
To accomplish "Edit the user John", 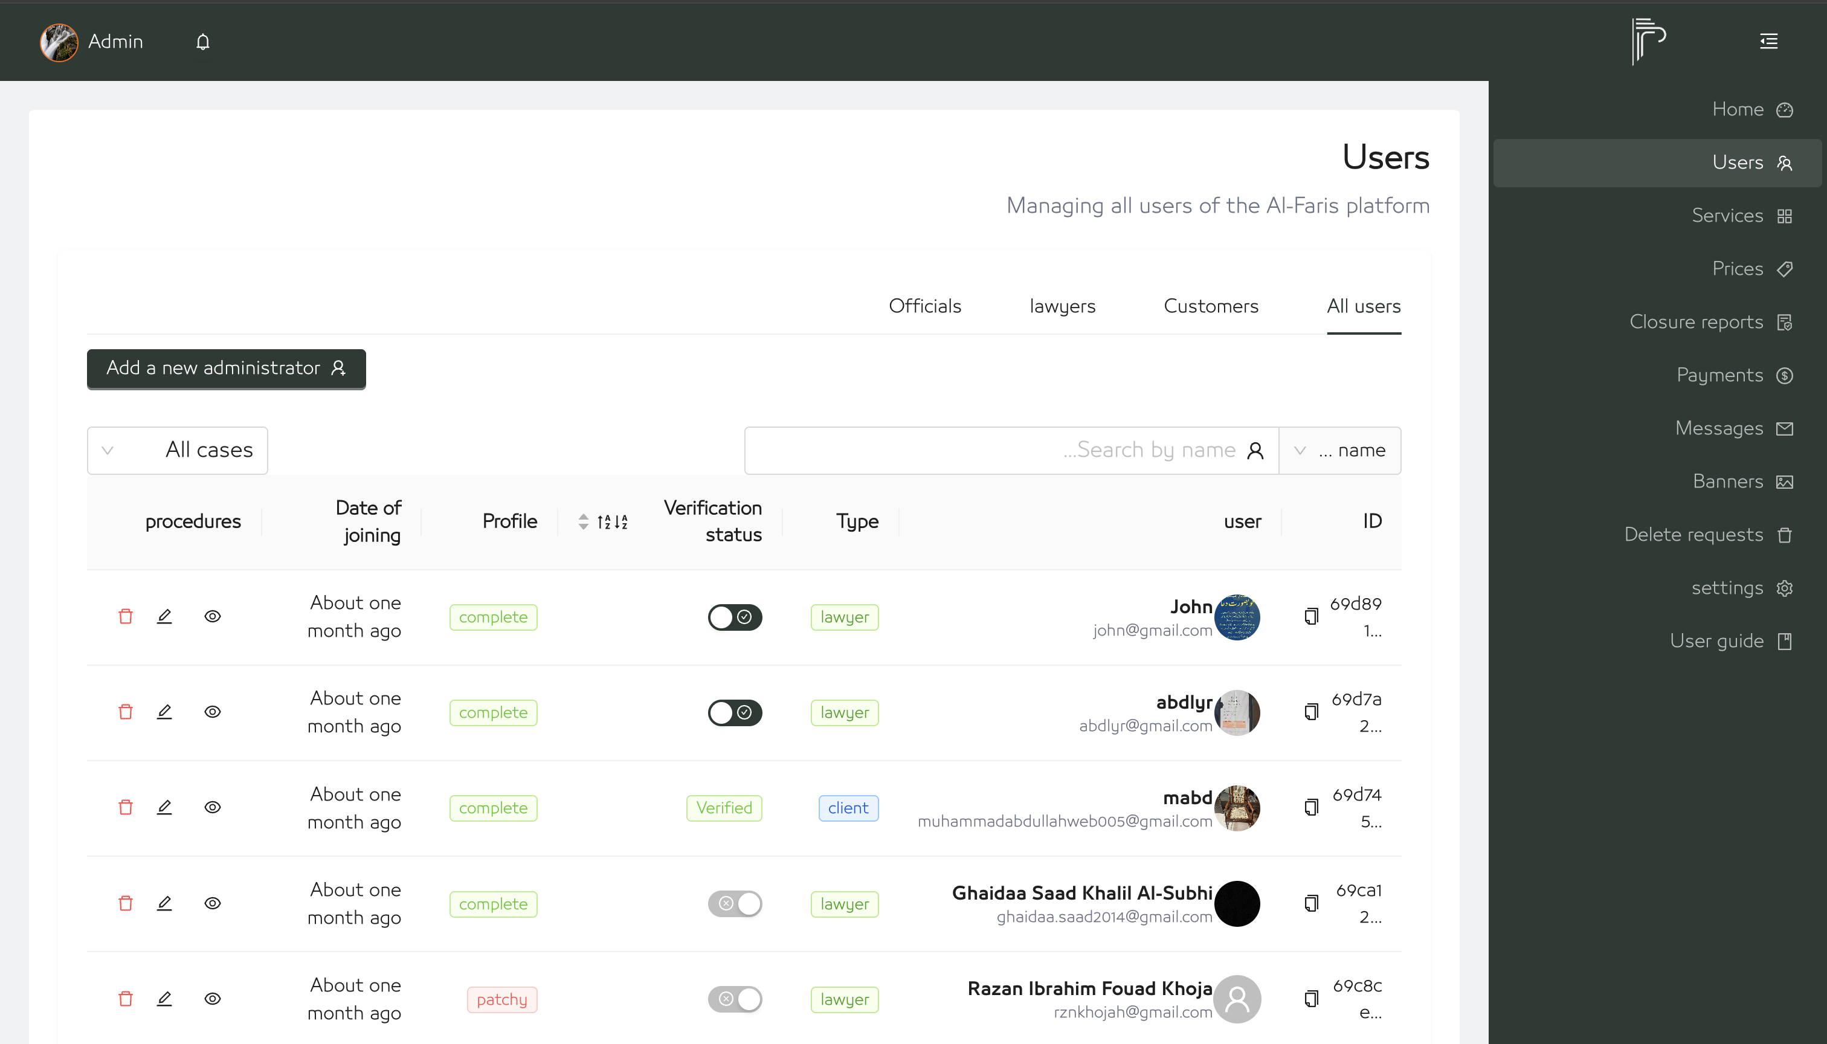I will tap(164, 617).
